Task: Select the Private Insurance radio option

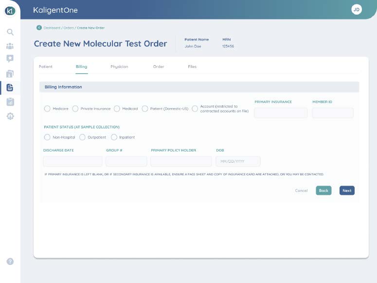Action: [x=75, y=109]
